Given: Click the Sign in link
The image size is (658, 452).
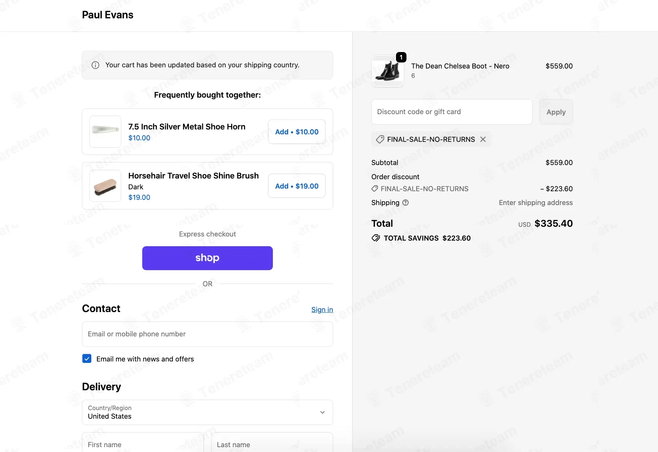Looking at the screenshot, I should [322, 309].
